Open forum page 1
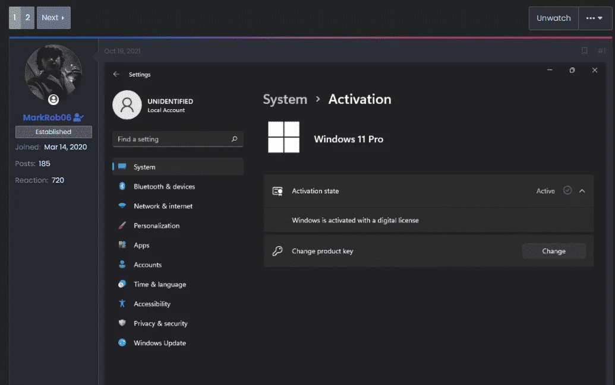Image resolution: width=615 pixels, height=385 pixels. coord(14,18)
